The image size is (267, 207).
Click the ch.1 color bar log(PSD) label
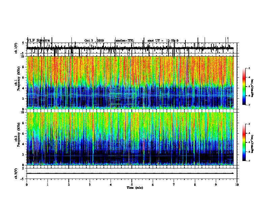252,88
